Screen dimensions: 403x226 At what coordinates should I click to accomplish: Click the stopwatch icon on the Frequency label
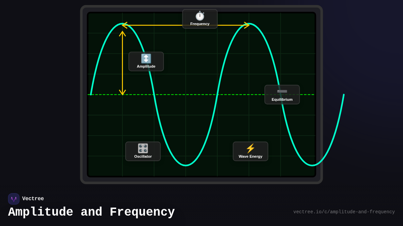pos(200,16)
